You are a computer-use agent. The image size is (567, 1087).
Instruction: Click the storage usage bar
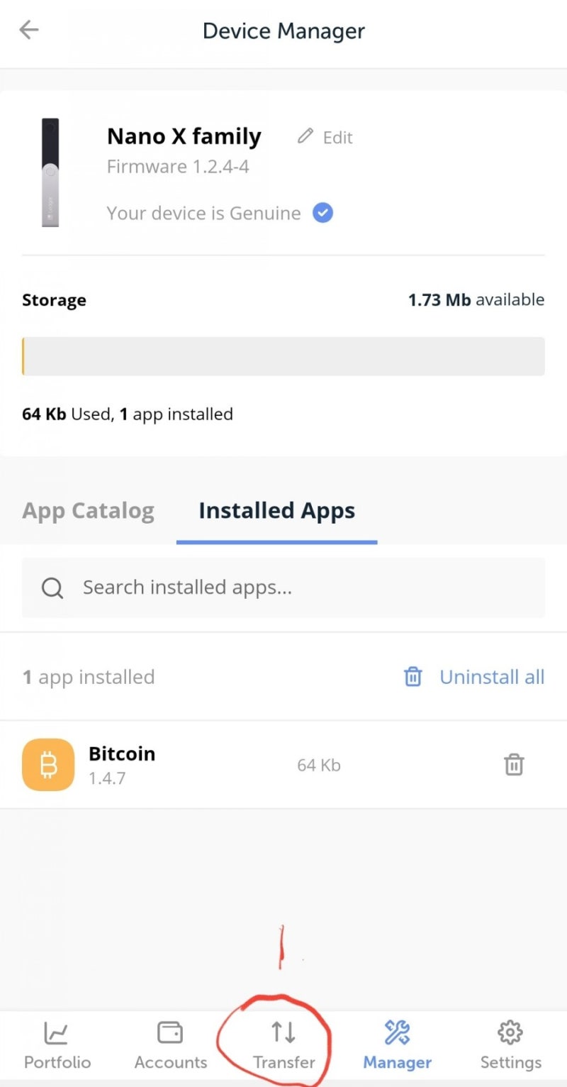(283, 356)
